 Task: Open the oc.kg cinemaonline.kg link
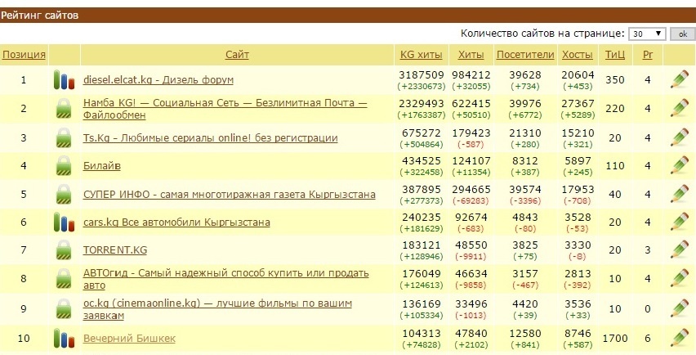[x=217, y=309]
